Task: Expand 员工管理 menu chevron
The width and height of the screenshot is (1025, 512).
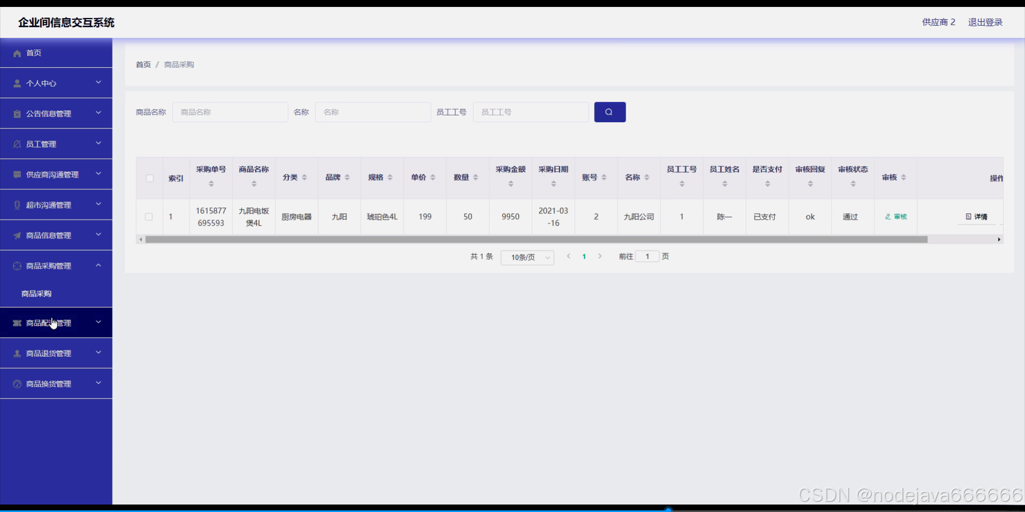Action: [98, 143]
